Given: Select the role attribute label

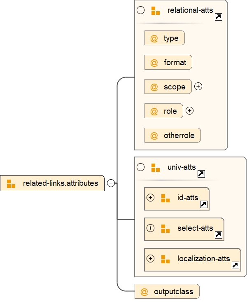Looking at the screenshot, I should point(170,111).
